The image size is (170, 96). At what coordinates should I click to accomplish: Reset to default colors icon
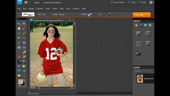tap(19, 86)
